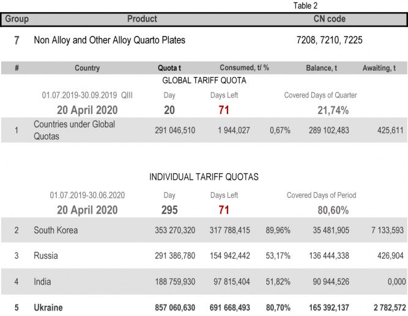Click the South Korea row label
Image resolution: width=408 pixels, height=316 pixels.
pos(56,231)
